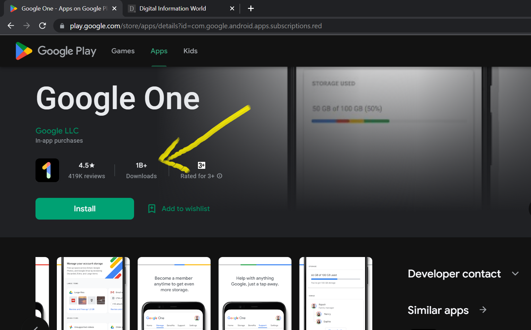The image size is (531, 330).
Task: Click the browser forward arrow
Action: (x=27, y=26)
